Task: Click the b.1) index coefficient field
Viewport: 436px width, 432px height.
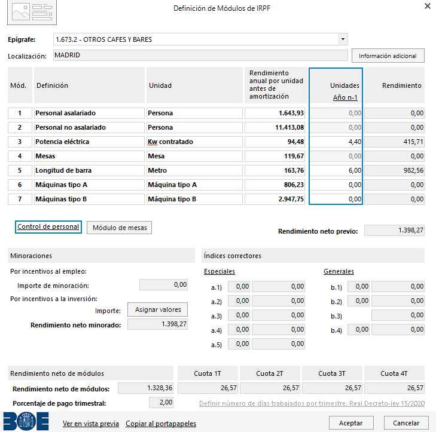Action: point(358,287)
